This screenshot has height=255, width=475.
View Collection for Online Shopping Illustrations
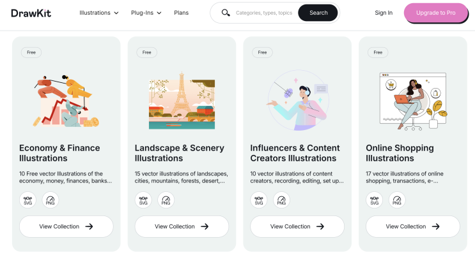coord(412,226)
